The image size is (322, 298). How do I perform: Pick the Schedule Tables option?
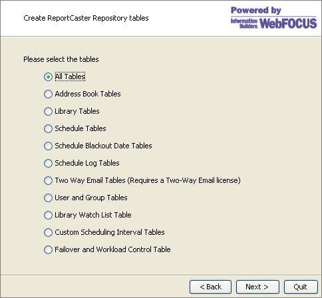tap(48, 128)
